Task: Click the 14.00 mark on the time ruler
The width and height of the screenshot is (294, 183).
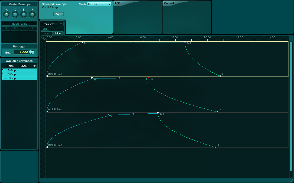Action: pos(272,37)
